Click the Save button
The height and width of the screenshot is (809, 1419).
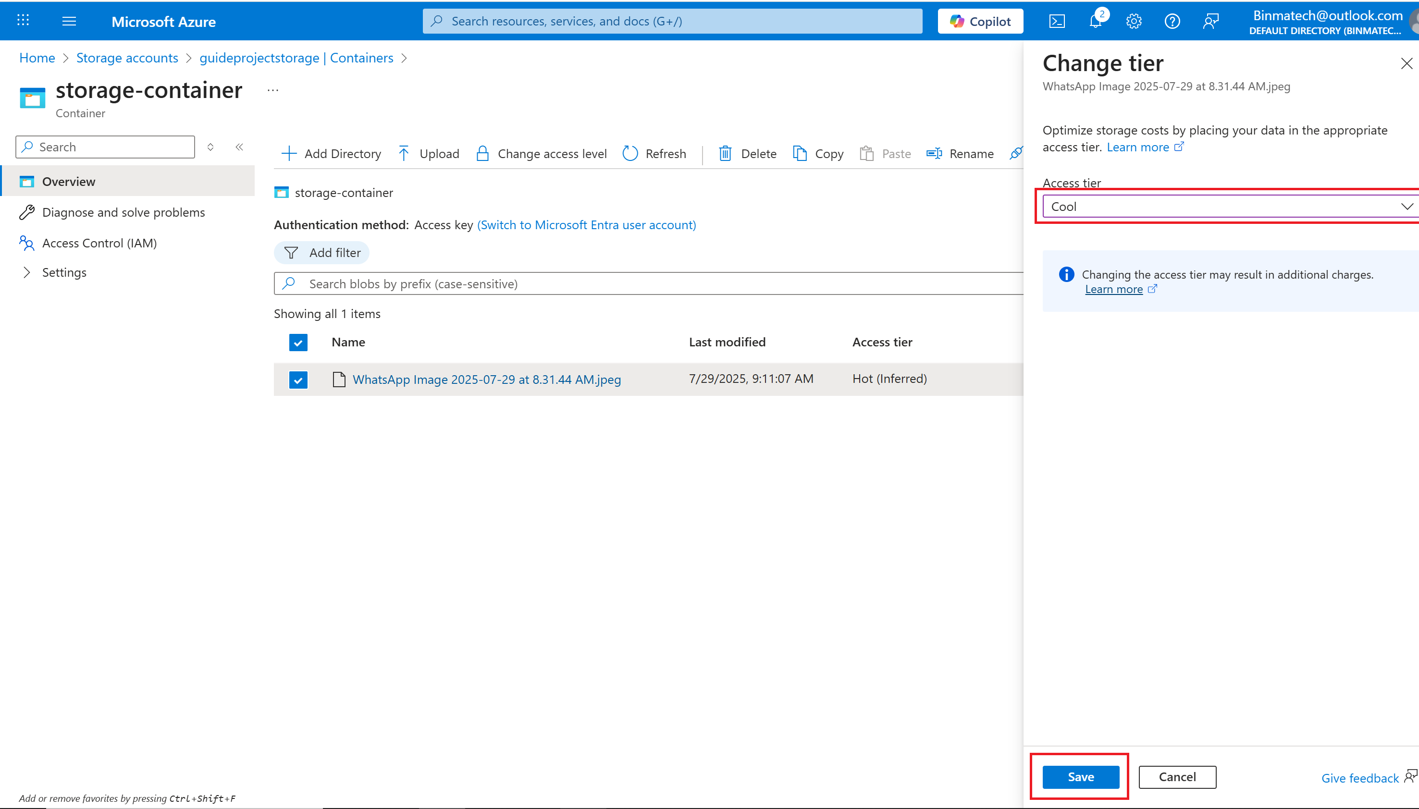coord(1080,777)
